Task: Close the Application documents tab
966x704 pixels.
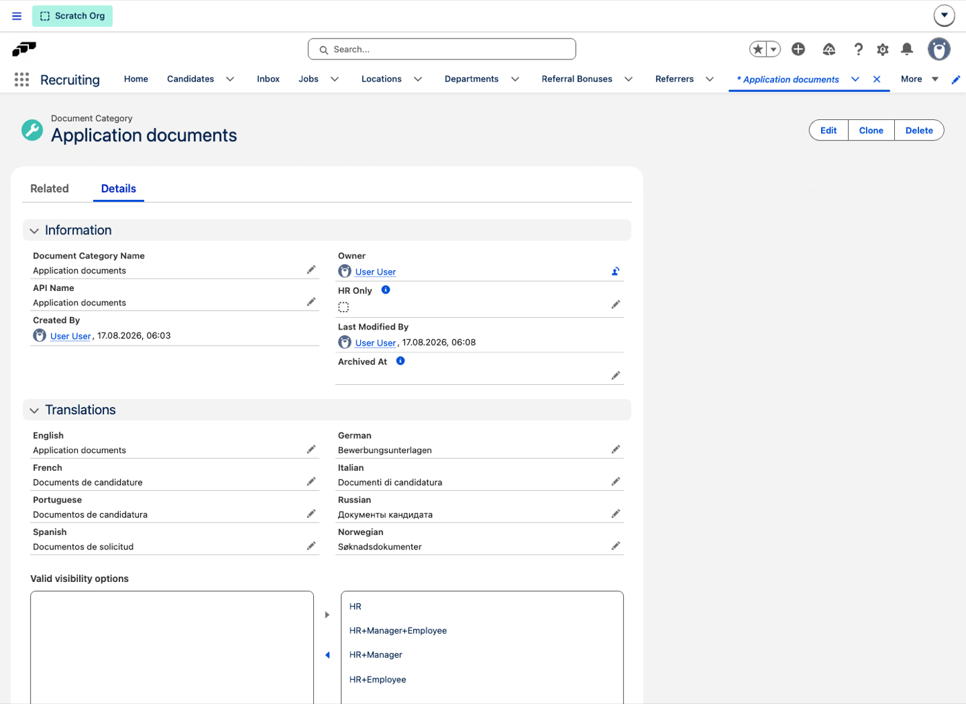Action: pyautogui.click(x=876, y=79)
